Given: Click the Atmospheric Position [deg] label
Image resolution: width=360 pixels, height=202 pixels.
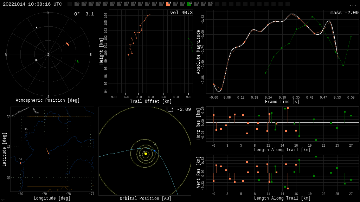Looking at the screenshot, I should [47, 100].
